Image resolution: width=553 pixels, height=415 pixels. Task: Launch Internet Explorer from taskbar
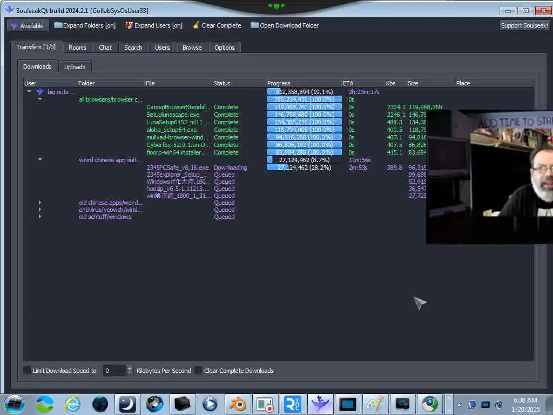tap(73, 404)
